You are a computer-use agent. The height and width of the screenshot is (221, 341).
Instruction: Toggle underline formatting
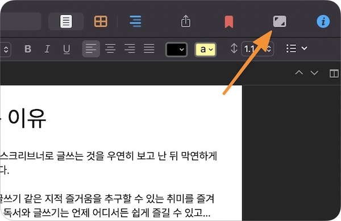pyautogui.click(x=66, y=49)
